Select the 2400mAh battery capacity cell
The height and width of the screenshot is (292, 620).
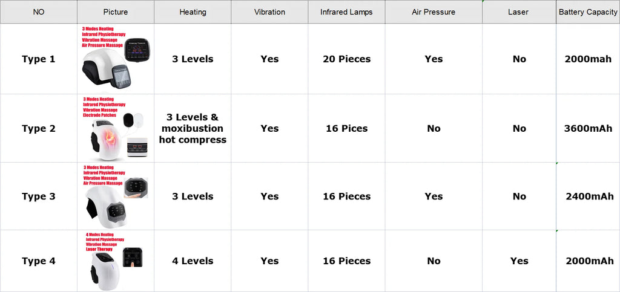(x=588, y=196)
